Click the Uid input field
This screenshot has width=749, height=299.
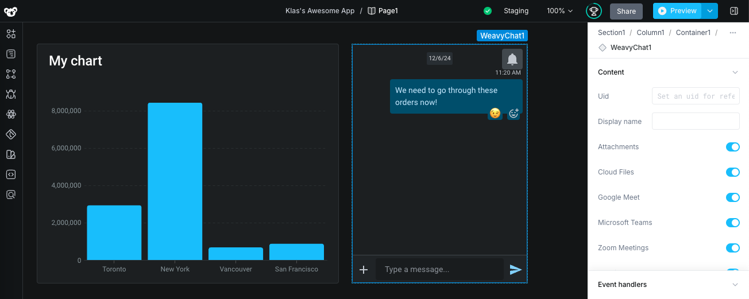(696, 96)
